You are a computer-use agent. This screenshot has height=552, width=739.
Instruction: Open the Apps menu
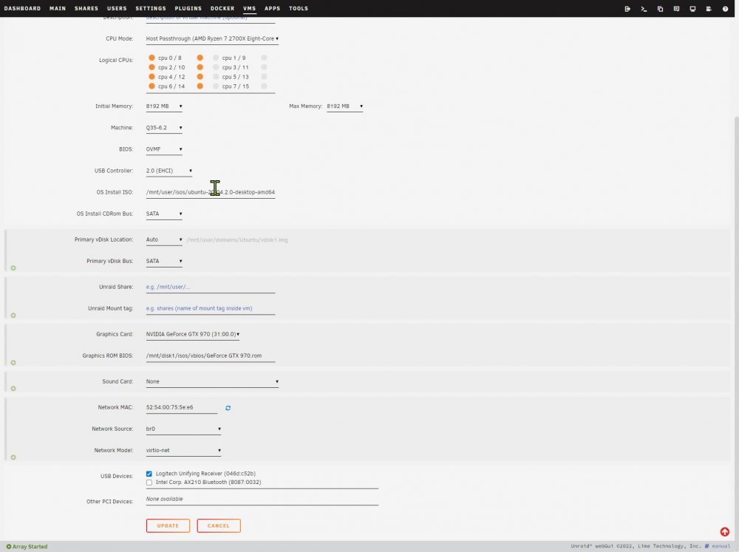273,8
